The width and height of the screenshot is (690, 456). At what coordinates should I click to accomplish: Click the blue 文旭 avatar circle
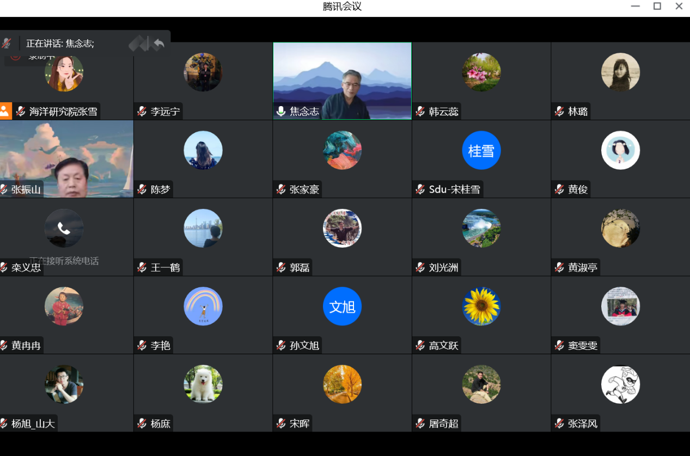(x=342, y=306)
